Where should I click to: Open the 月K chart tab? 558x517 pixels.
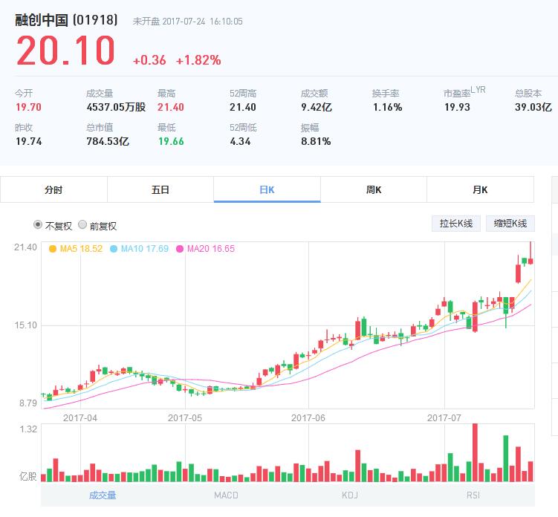(x=480, y=189)
